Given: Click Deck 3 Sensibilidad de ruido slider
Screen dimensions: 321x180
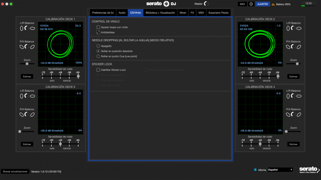Looking at the screenshot, I should click(60, 144).
